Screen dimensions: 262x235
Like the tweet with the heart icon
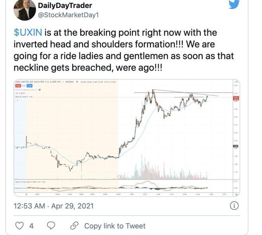(x=20, y=226)
